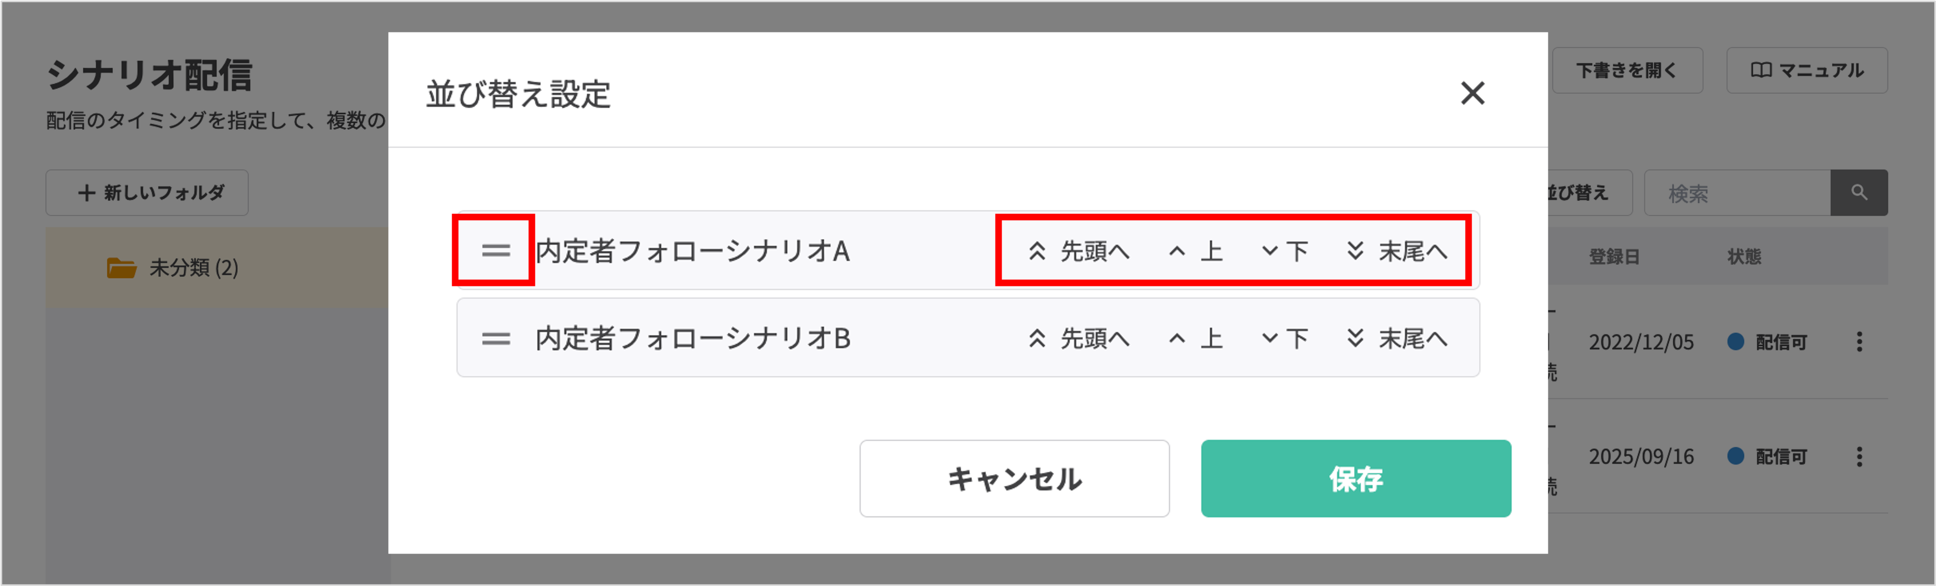Save the new sort order with 保存
The height and width of the screenshot is (586, 1936).
click(x=1356, y=479)
